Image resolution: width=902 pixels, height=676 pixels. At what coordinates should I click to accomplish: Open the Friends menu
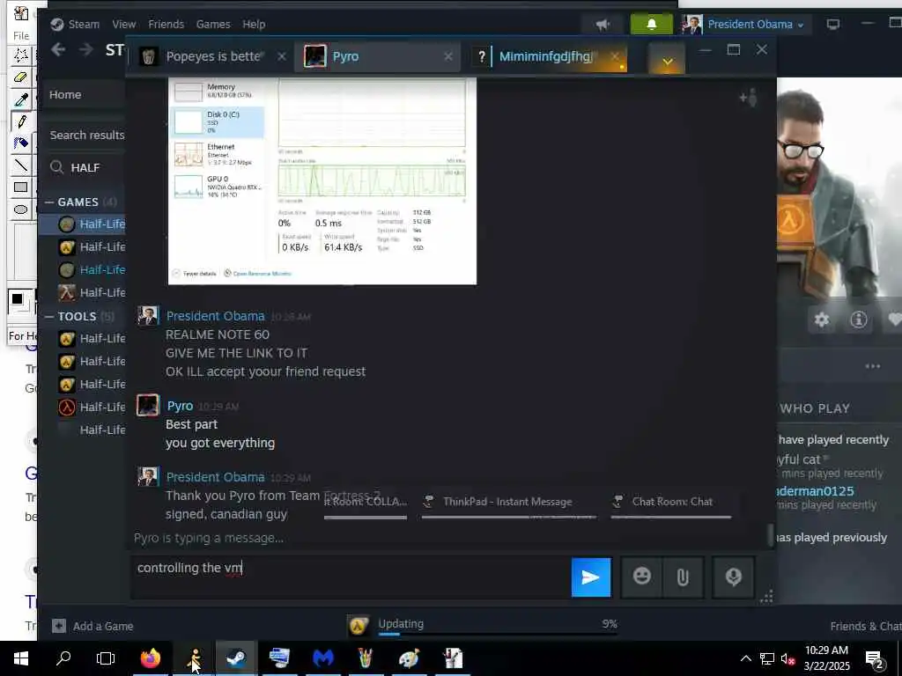pyautogui.click(x=166, y=24)
